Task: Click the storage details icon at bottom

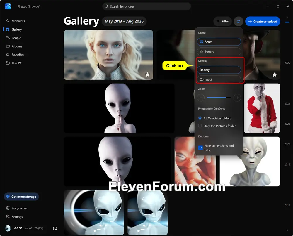Action: point(55,228)
